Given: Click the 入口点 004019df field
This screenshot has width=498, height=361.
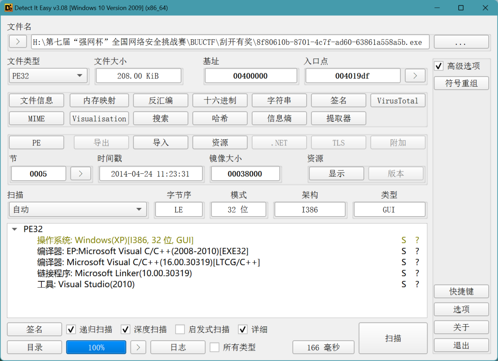Looking at the screenshot, I should 353,76.
